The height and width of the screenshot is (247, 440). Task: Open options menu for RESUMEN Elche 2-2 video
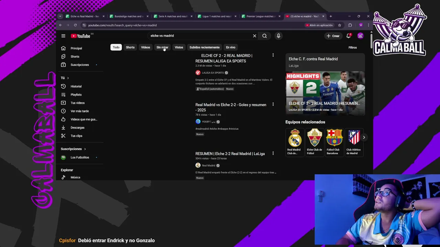(273, 153)
